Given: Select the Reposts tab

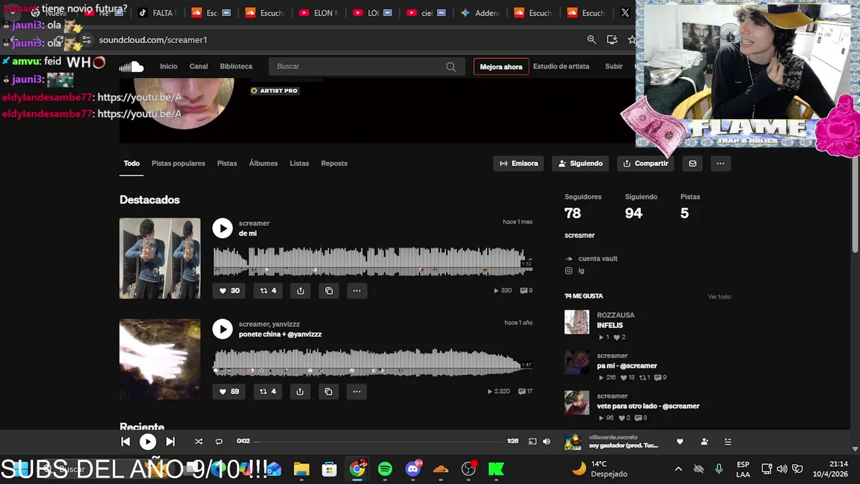Looking at the screenshot, I should (334, 163).
